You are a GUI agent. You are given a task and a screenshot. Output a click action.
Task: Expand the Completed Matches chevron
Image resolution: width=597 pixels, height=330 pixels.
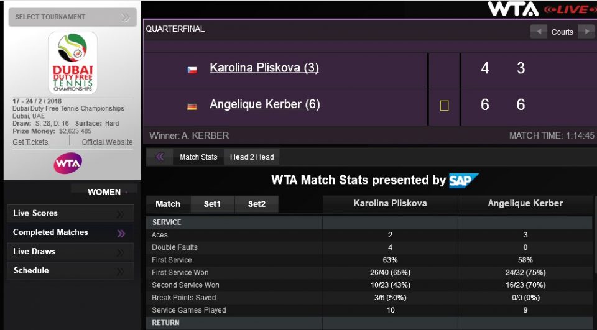click(x=121, y=233)
